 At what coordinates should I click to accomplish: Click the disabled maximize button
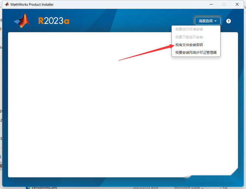tap(224, 5)
